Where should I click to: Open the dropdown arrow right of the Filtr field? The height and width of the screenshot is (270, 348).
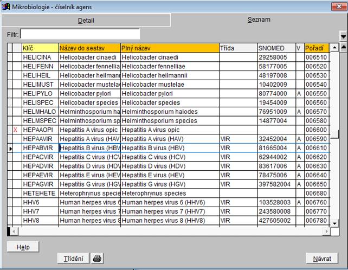[x=343, y=35]
